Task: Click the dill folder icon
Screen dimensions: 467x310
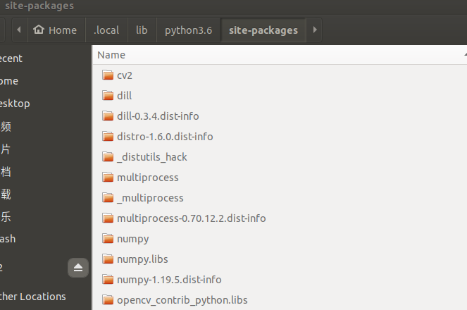Action: [x=108, y=96]
